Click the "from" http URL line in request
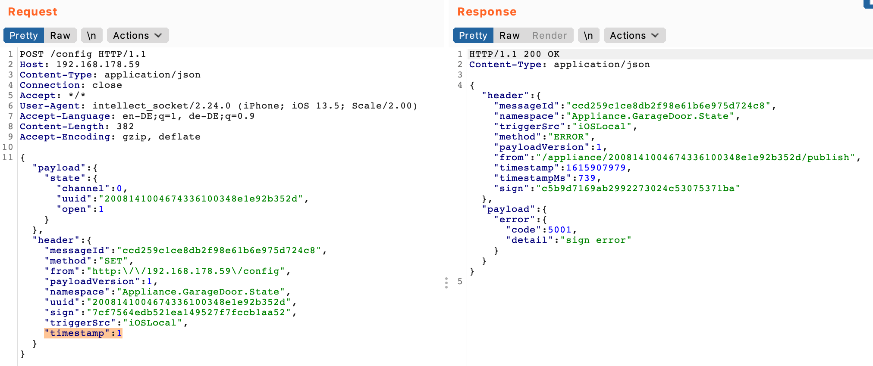 [x=167, y=271]
